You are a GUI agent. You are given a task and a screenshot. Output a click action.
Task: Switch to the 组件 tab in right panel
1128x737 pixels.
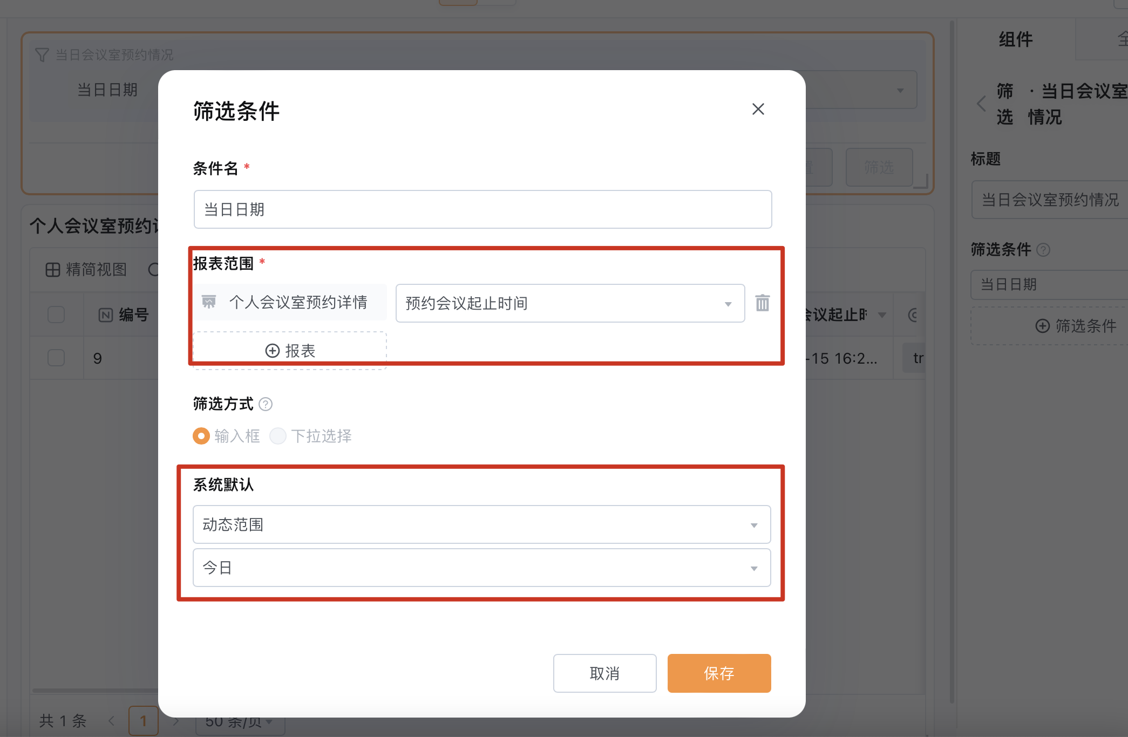1015,39
